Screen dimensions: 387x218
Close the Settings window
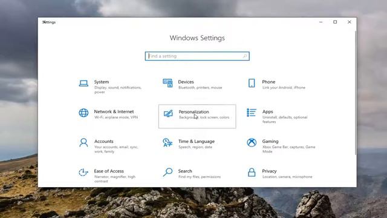tap(350, 22)
